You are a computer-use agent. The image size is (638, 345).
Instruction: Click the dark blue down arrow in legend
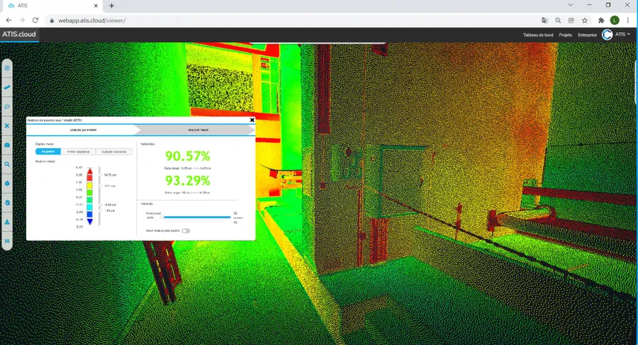pyautogui.click(x=89, y=221)
